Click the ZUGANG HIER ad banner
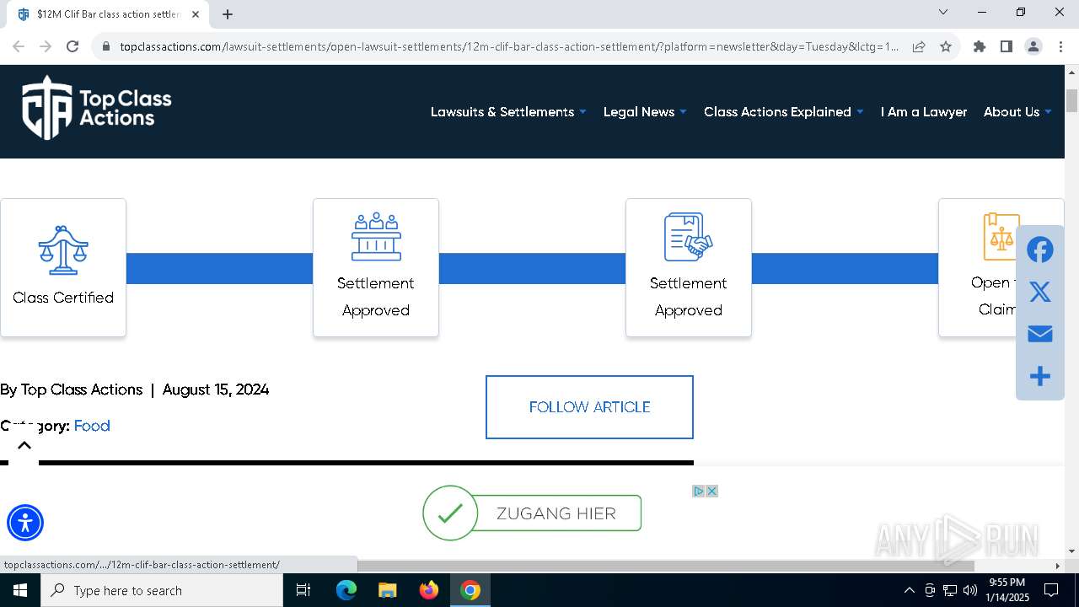The height and width of the screenshot is (607, 1079). click(532, 513)
